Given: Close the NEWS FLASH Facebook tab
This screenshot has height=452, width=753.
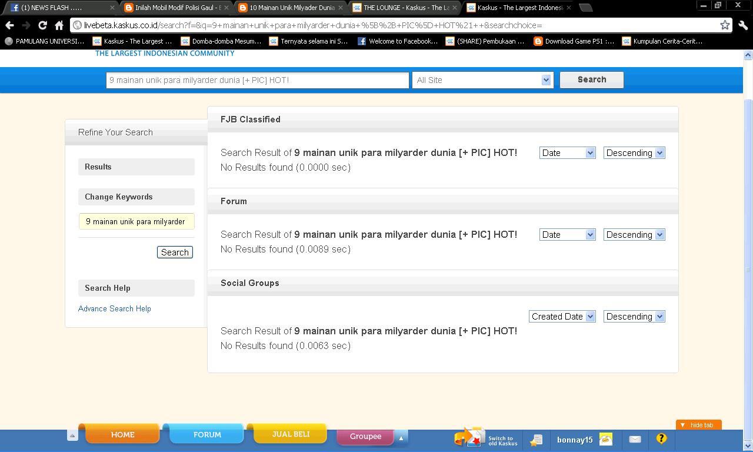Looking at the screenshot, I should click(112, 8).
